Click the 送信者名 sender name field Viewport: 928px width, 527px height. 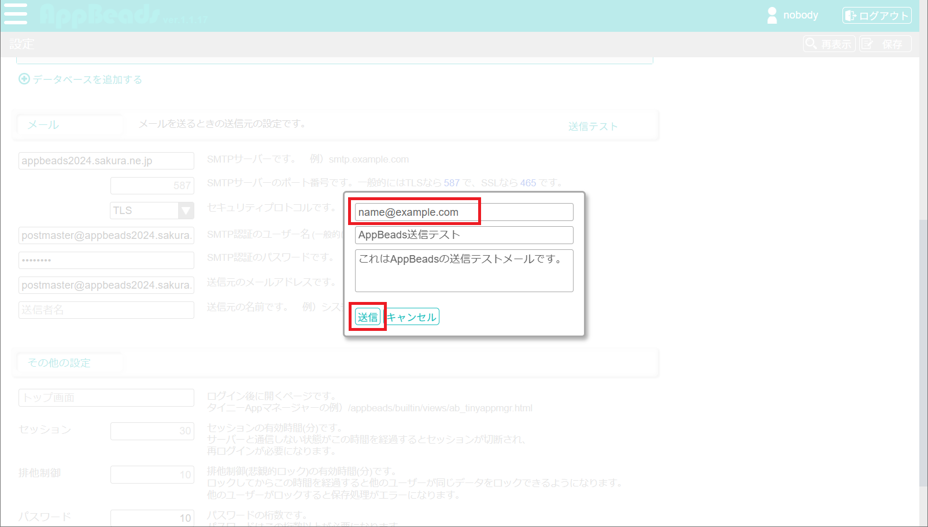click(x=106, y=310)
